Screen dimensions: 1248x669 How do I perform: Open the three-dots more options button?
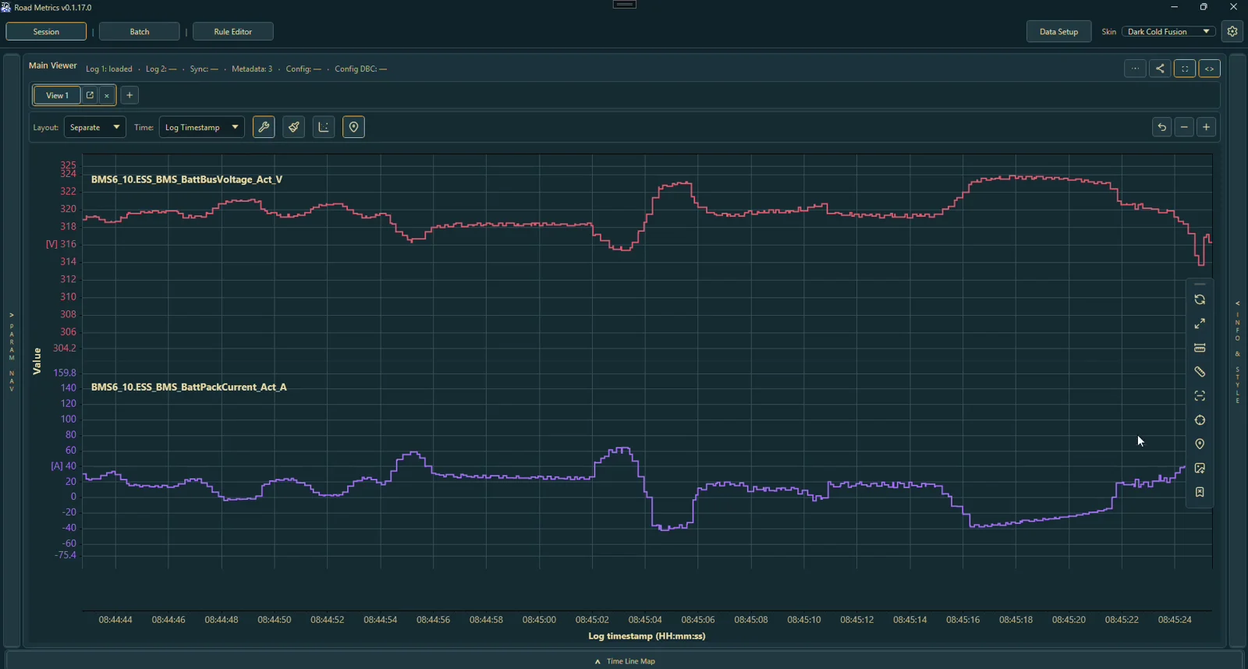click(1135, 69)
